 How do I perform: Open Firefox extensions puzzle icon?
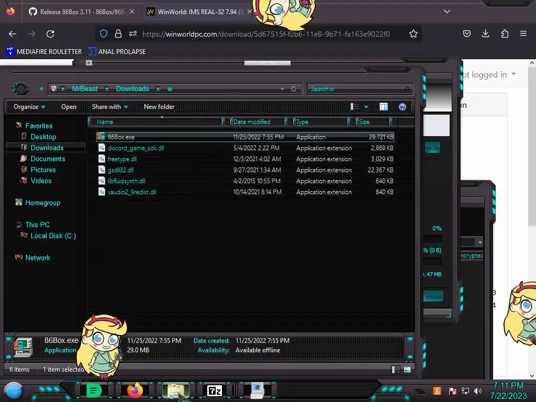tap(505, 33)
